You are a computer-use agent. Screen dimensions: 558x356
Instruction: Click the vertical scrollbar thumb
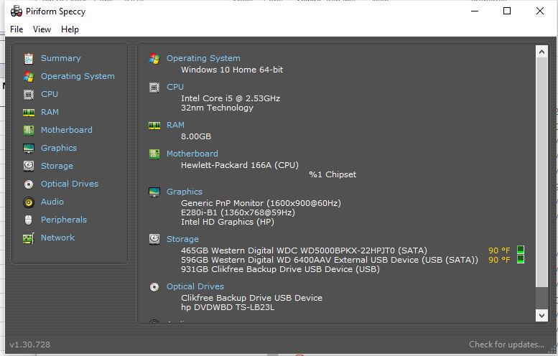point(541,172)
